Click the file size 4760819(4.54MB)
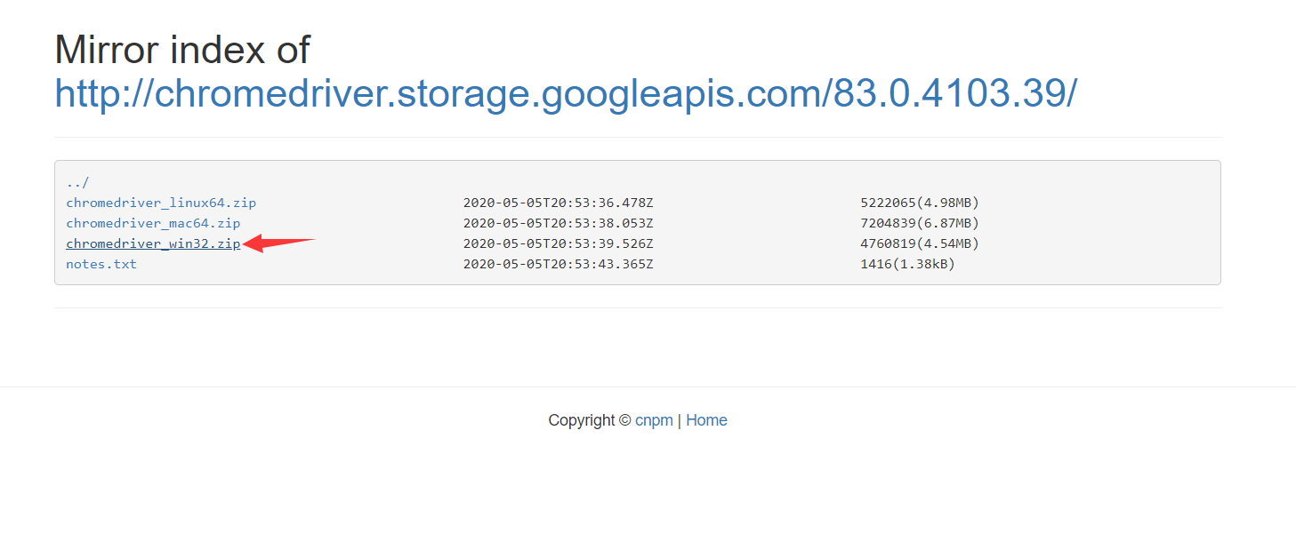Image resolution: width=1296 pixels, height=534 pixels. (x=920, y=243)
